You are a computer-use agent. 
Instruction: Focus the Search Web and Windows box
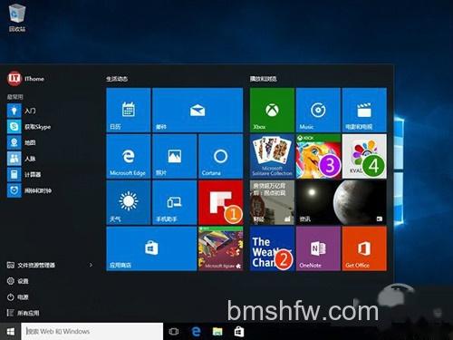(x=92, y=331)
